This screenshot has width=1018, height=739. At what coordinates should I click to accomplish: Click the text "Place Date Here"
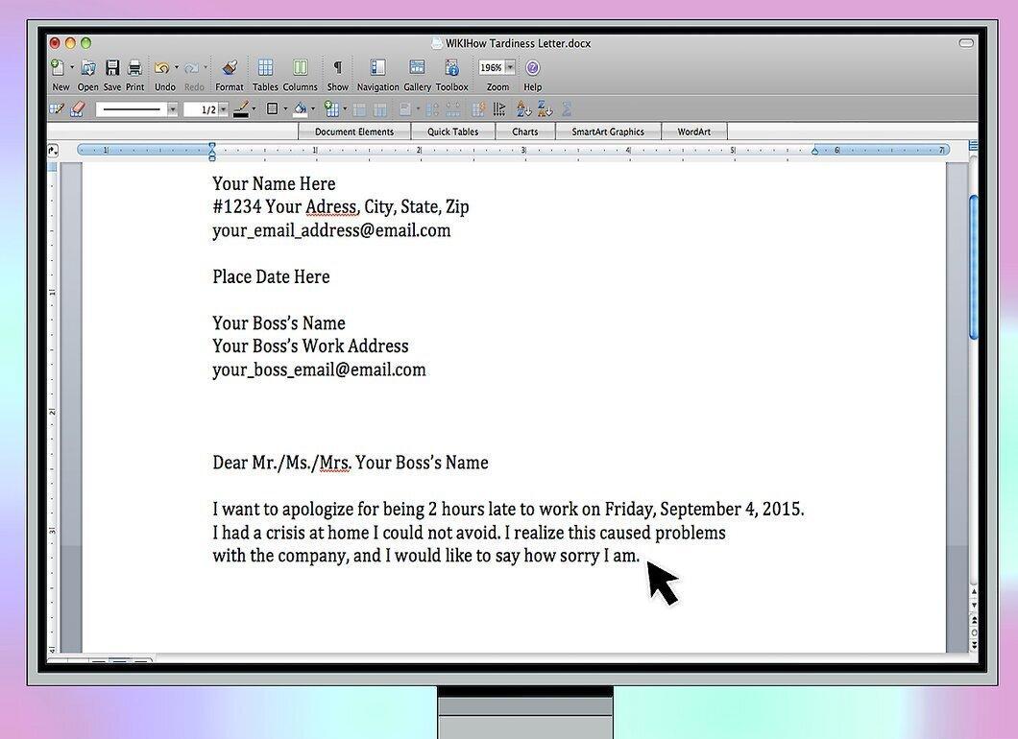(272, 277)
